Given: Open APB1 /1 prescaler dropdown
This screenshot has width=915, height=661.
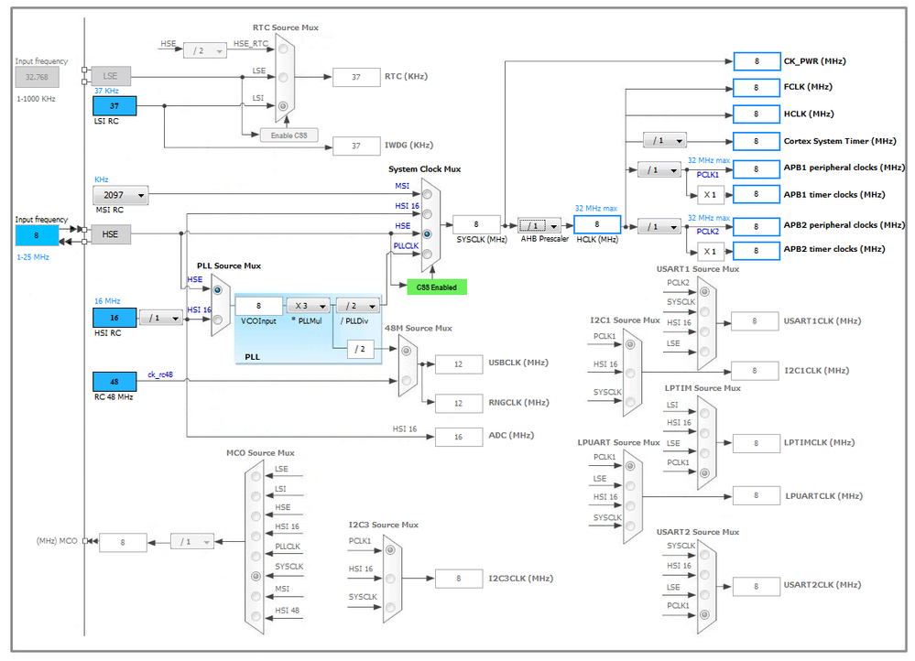Looking at the screenshot, I should pos(659,169).
